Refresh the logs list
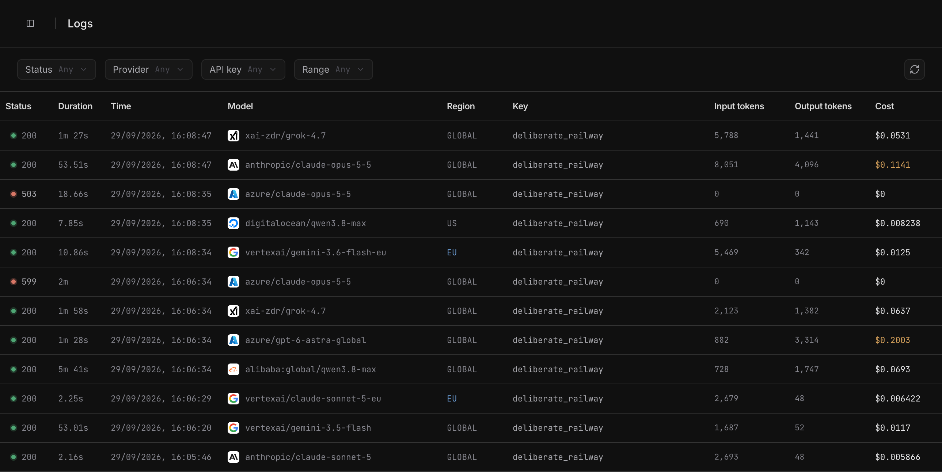The image size is (942, 472). (914, 69)
